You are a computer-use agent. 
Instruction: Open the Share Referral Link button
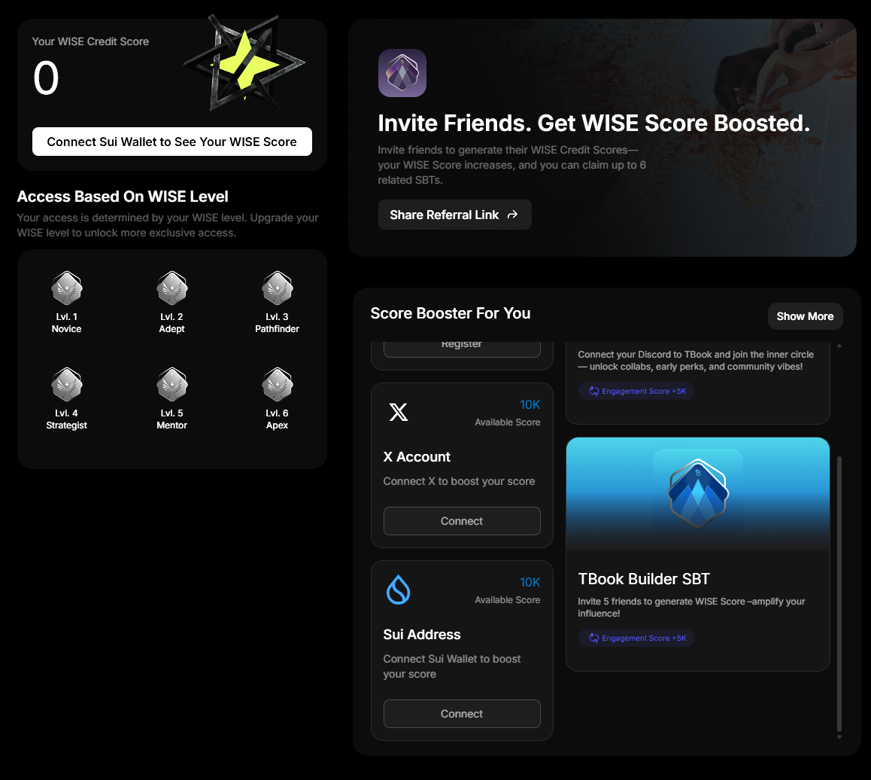[454, 215]
